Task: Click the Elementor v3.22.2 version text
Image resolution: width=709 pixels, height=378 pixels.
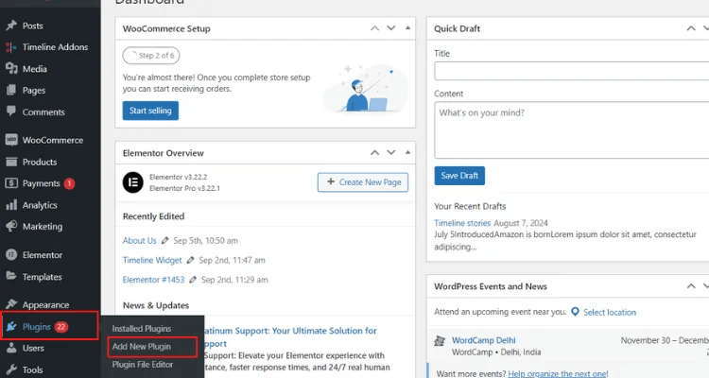Action: click(178, 177)
